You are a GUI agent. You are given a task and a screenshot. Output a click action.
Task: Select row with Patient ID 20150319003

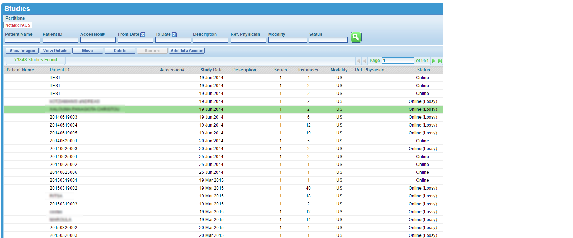223,204
